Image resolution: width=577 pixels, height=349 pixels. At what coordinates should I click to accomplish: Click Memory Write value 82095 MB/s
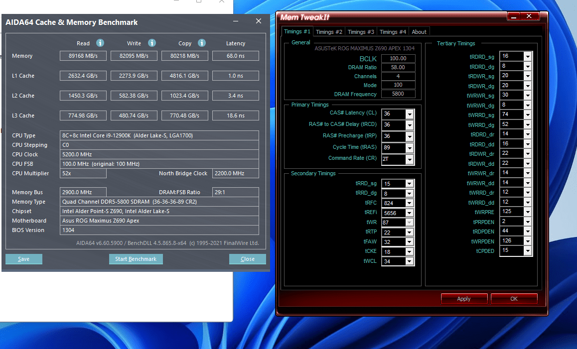pyautogui.click(x=134, y=56)
